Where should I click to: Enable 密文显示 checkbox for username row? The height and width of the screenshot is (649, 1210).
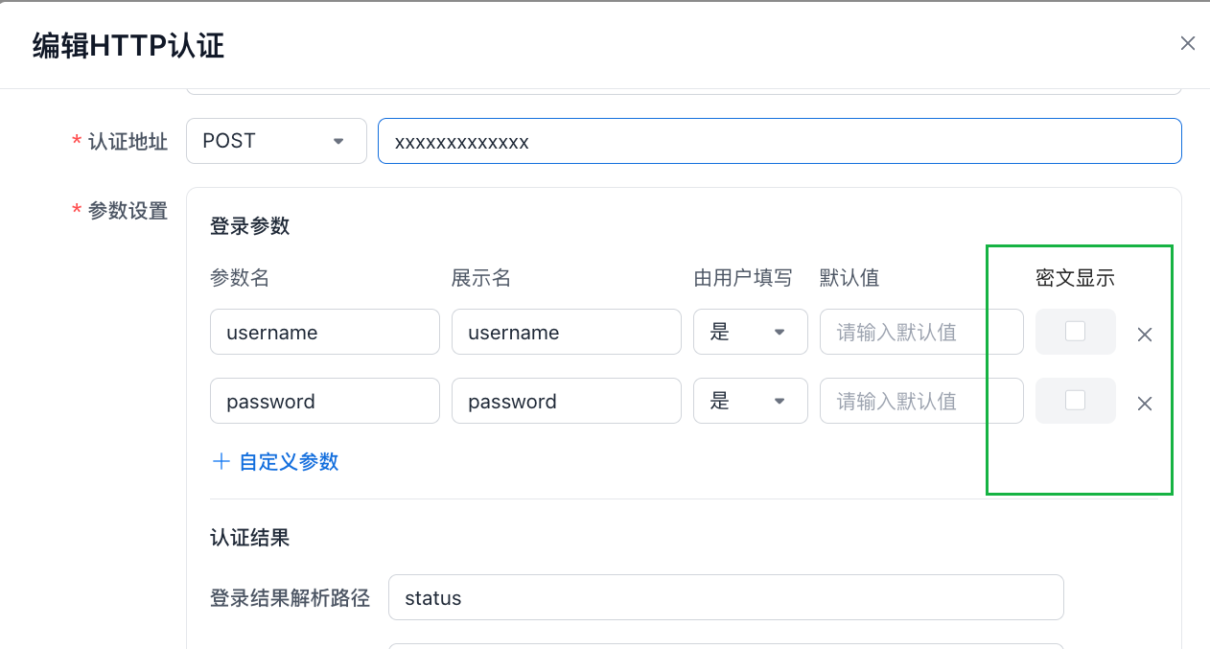[1075, 331]
